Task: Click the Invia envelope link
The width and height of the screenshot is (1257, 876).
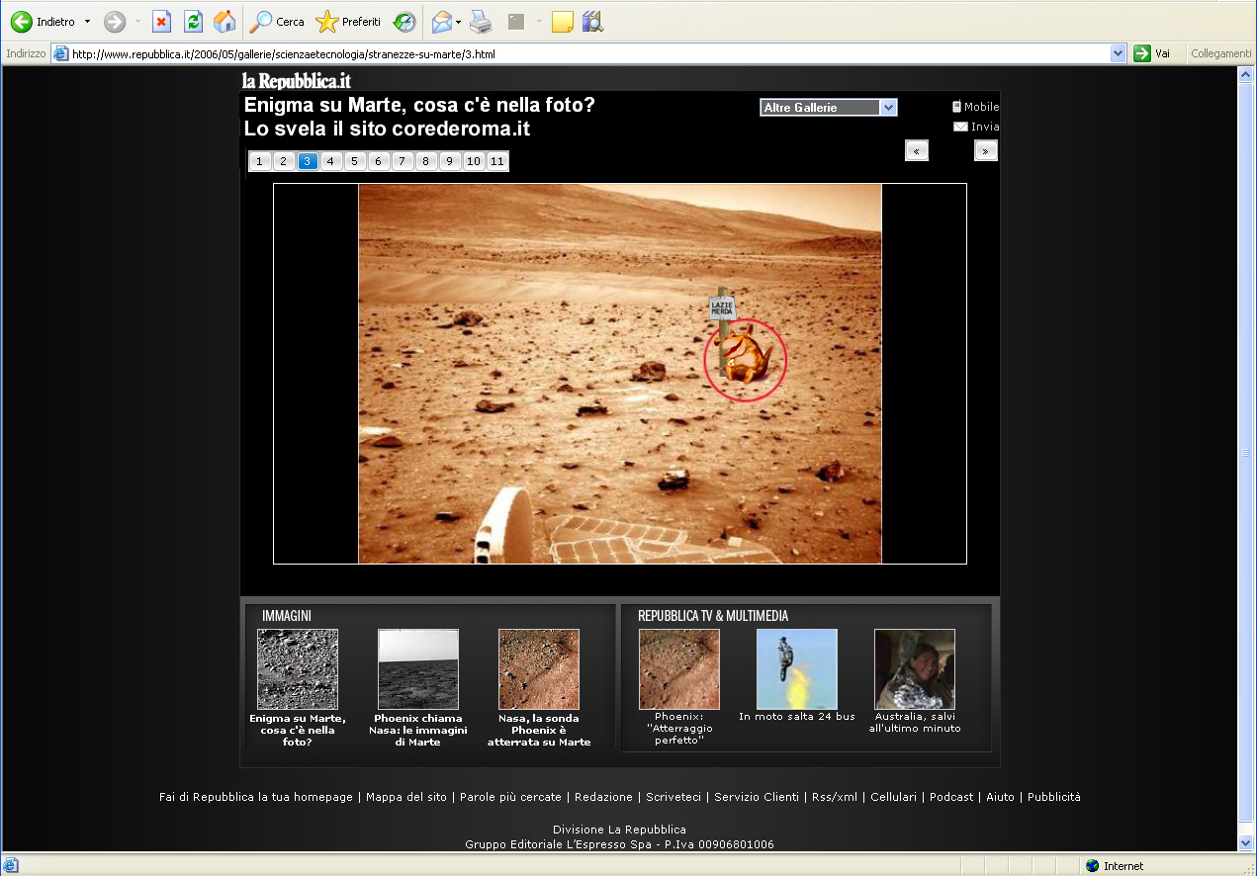Action: coord(976,127)
